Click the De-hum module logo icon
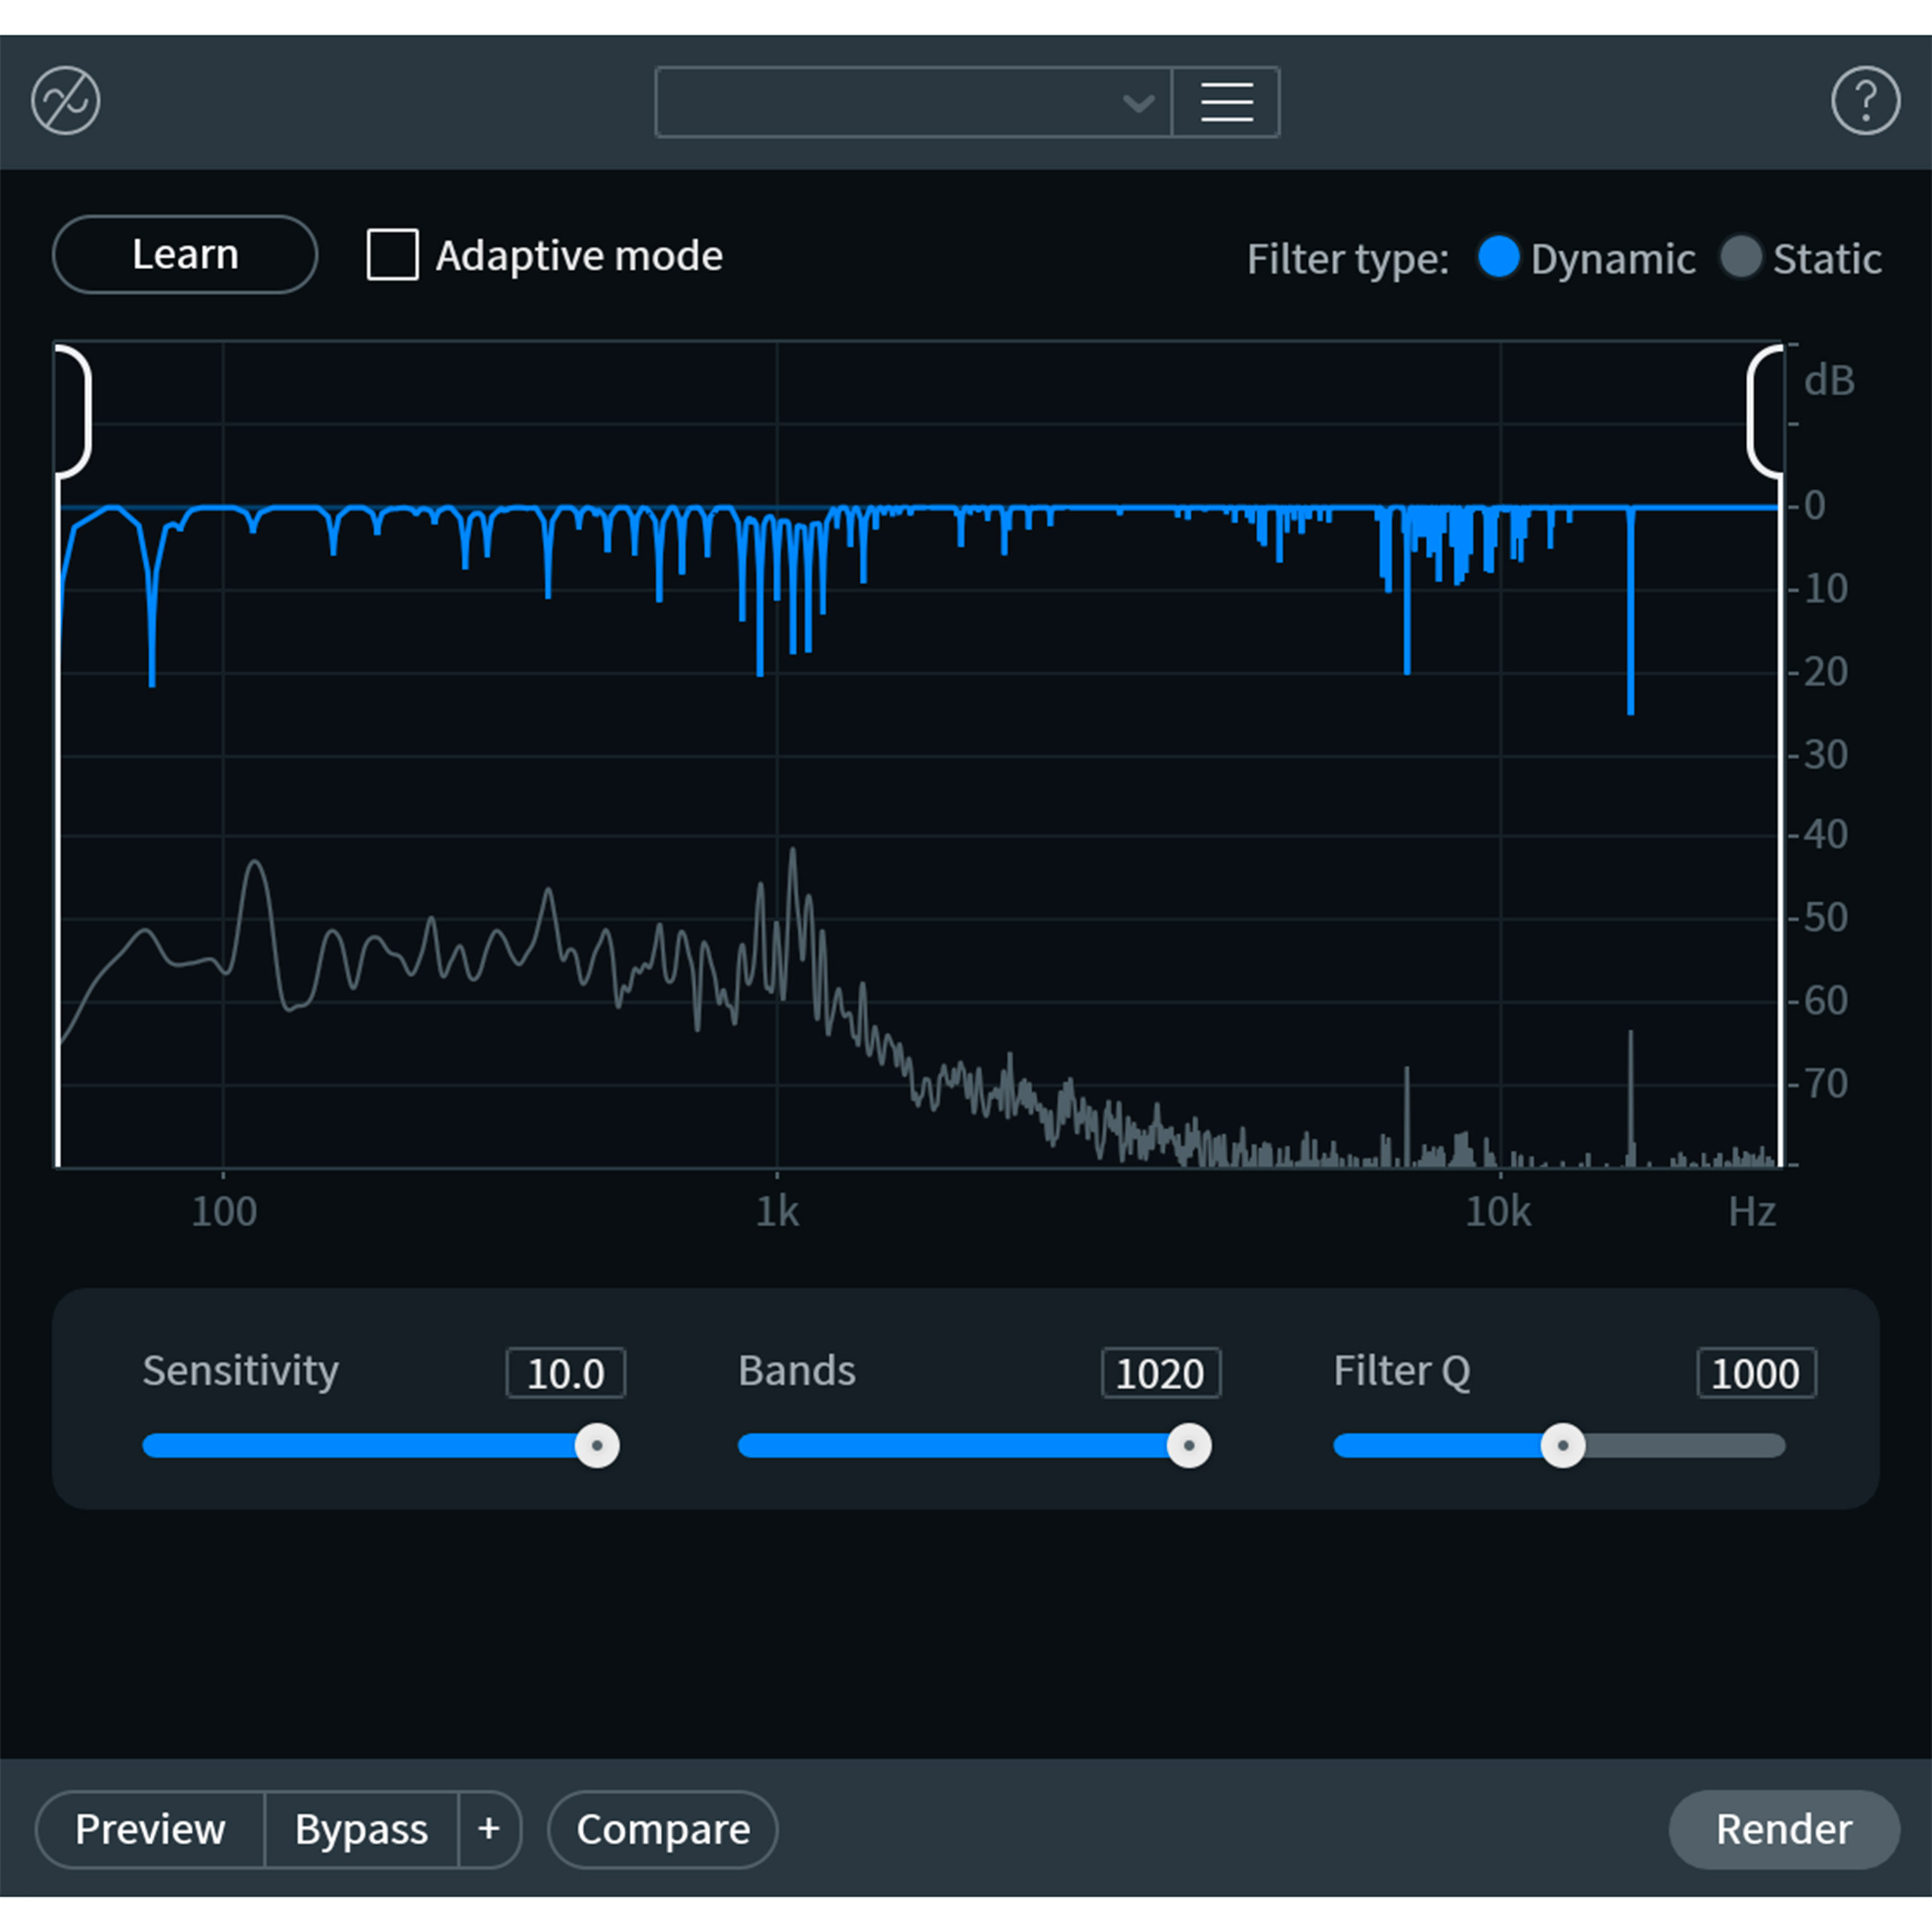 66,101
